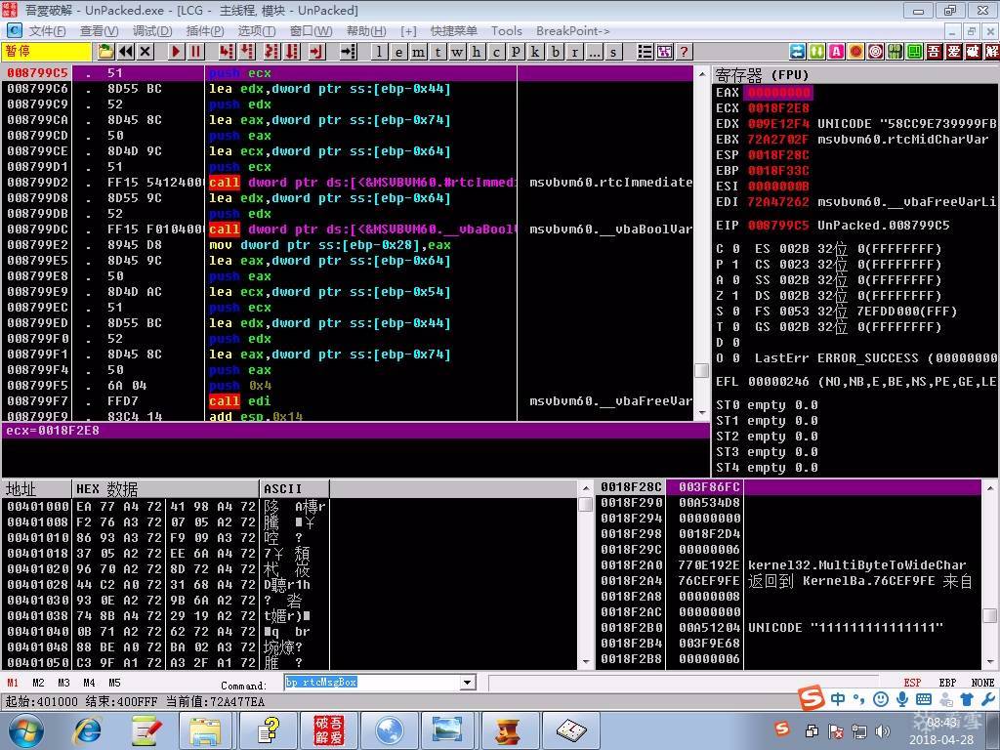
Task: Click the stack pane scrollbar thumb
Action: (990, 615)
